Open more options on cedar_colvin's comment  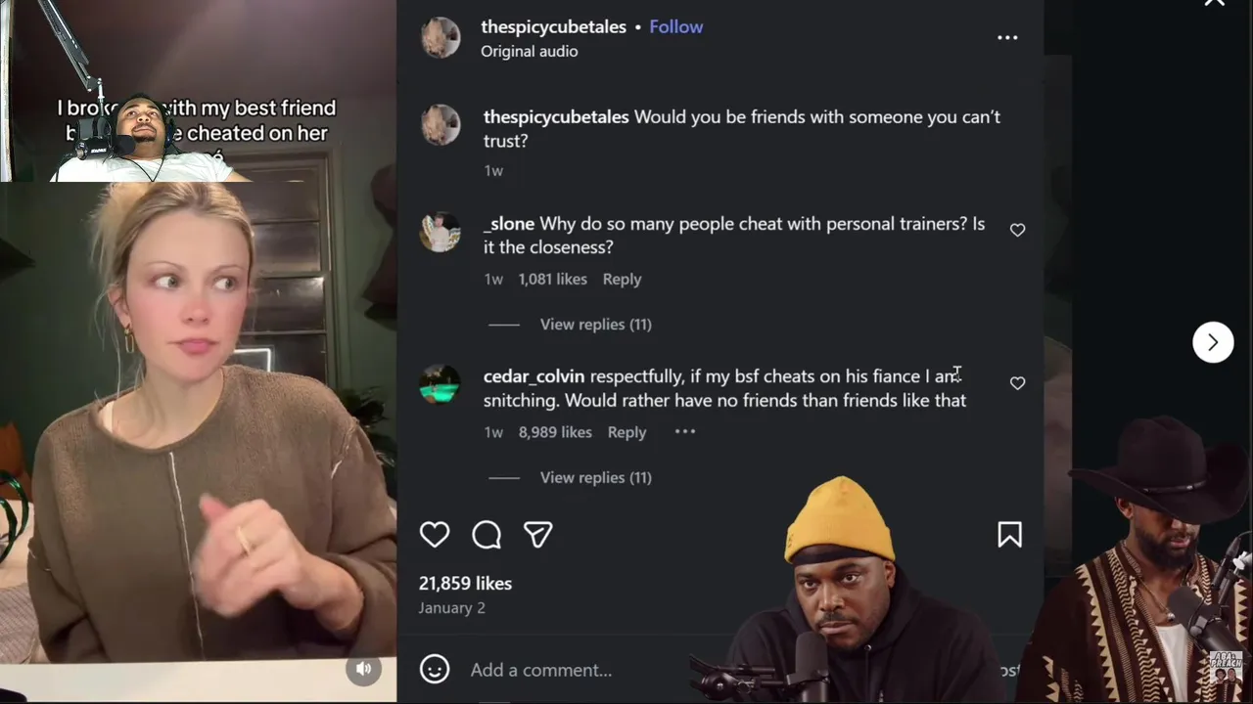point(685,431)
